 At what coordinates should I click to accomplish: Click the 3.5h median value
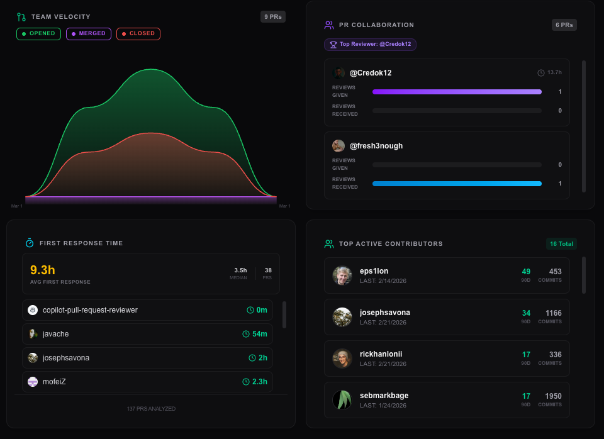point(240,270)
